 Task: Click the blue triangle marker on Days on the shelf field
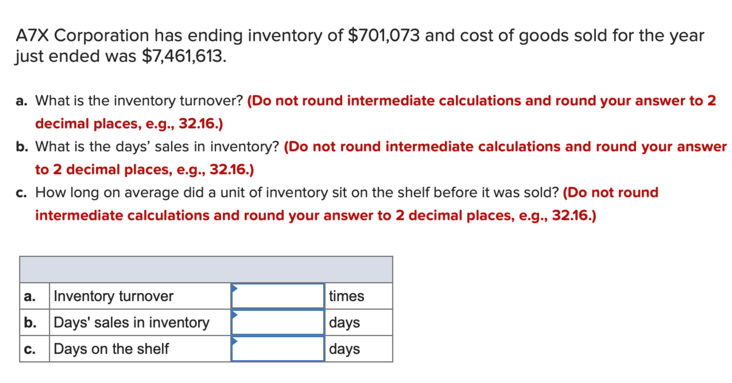[x=235, y=341]
